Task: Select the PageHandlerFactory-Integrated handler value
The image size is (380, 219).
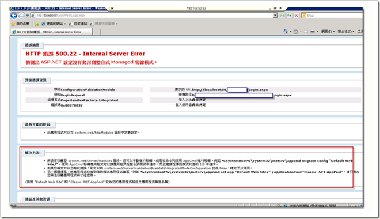Action: pos(89,100)
